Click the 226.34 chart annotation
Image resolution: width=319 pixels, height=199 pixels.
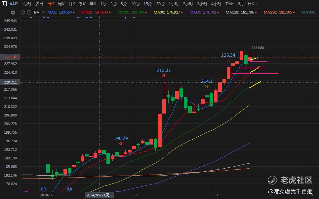[228, 55]
